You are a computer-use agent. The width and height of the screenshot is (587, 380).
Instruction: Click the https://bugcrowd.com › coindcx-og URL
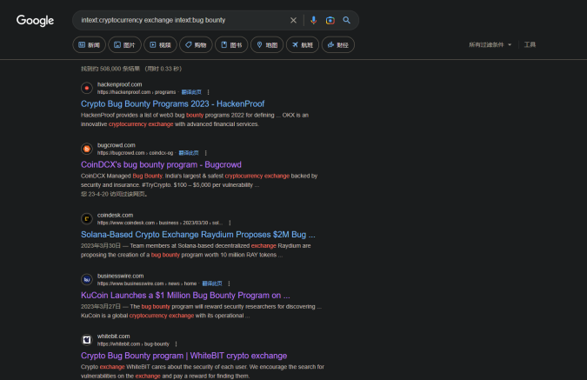[x=135, y=153]
